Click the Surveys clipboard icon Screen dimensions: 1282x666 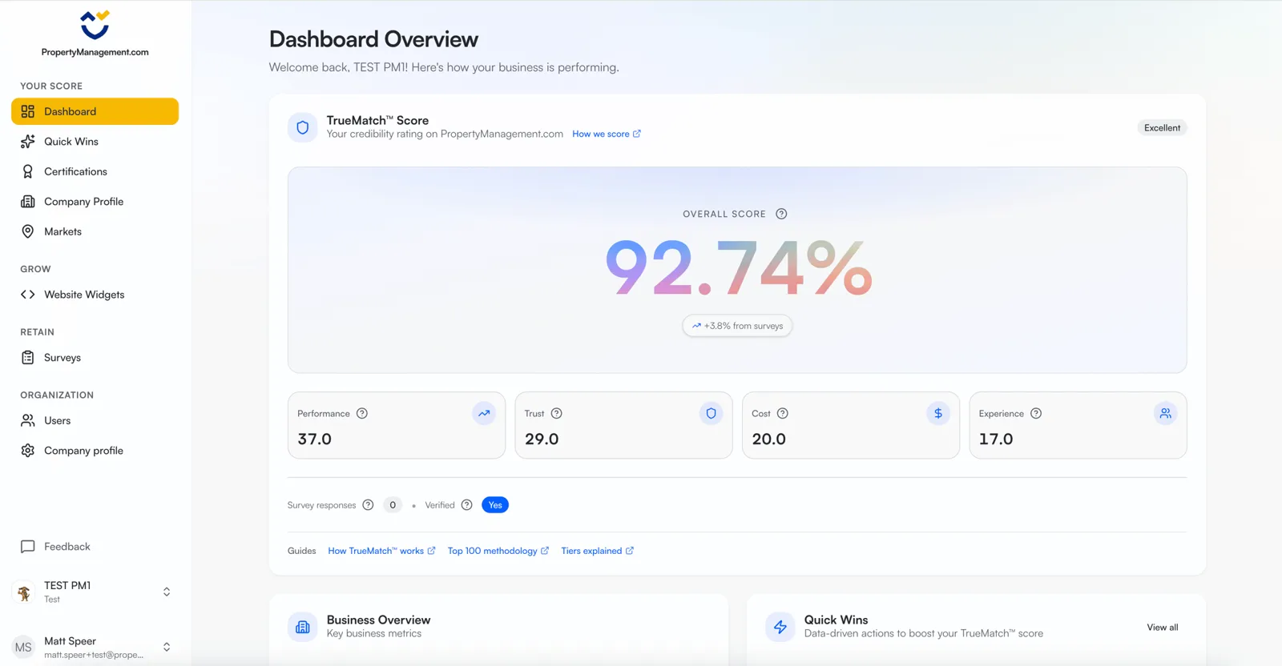28,358
